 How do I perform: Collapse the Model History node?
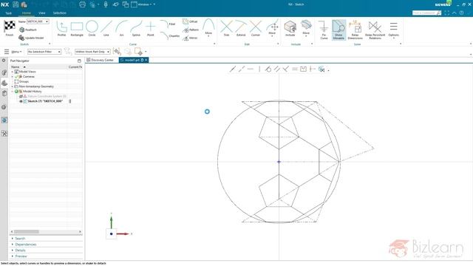[13, 92]
